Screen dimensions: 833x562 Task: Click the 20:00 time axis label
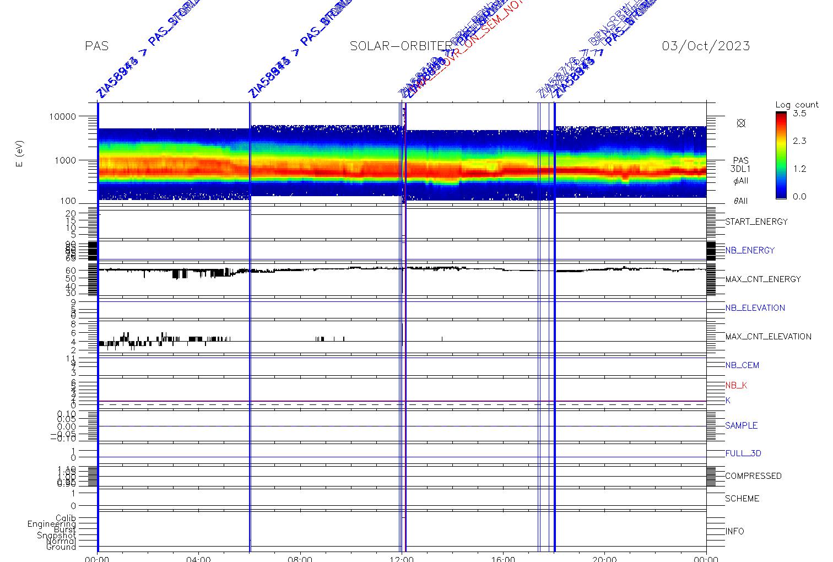pos(604,559)
